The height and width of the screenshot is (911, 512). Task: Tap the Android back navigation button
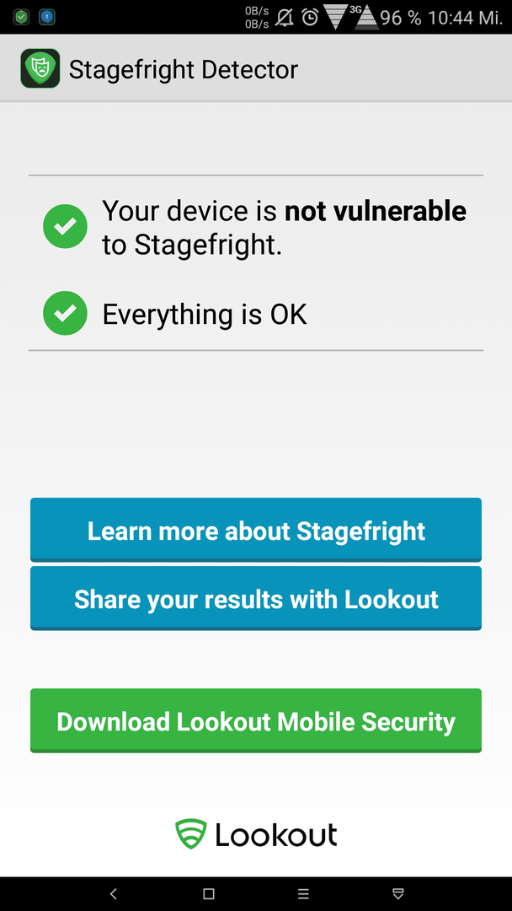pos(114,893)
